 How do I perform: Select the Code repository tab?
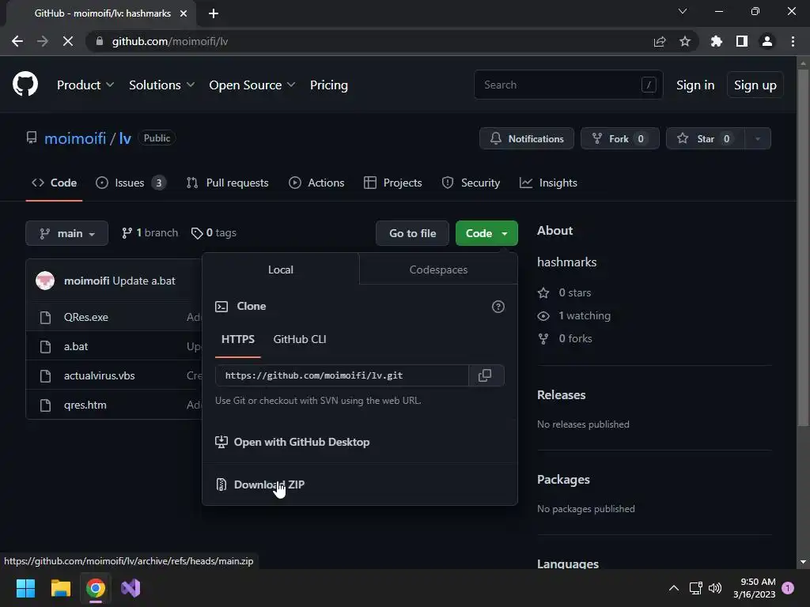[x=54, y=183]
